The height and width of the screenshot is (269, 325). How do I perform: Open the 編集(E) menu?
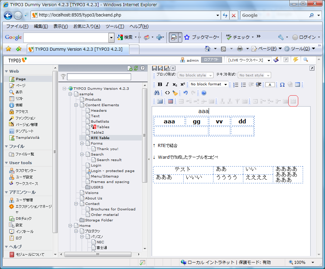tap(41, 26)
